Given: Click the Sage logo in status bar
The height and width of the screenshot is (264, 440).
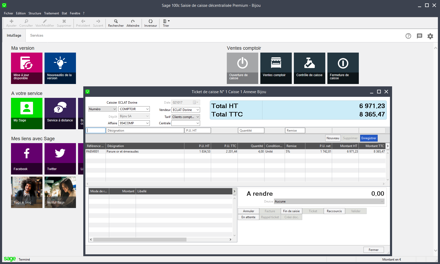Looking at the screenshot, I should coord(10,259).
